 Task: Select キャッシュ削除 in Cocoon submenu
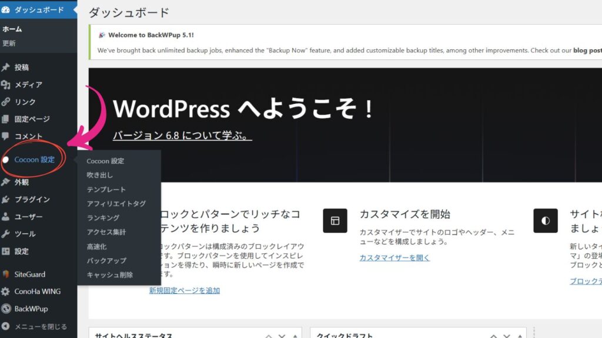coord(110,275)
